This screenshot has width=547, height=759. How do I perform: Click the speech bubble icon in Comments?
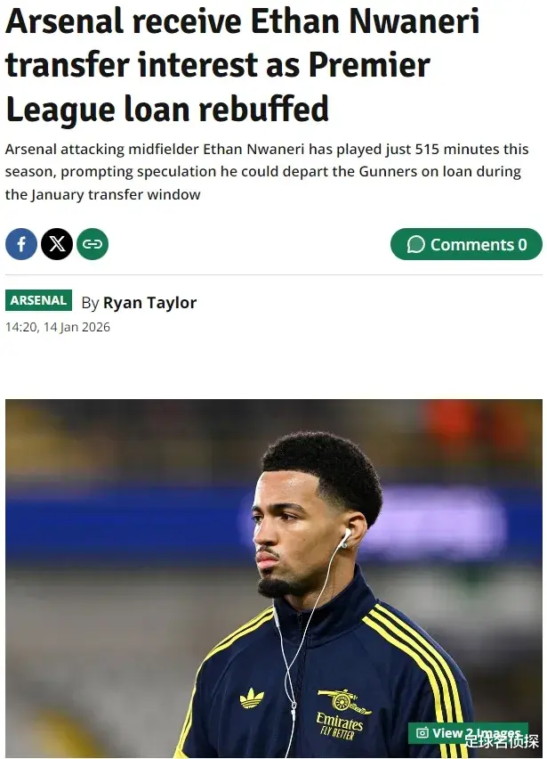416,244
